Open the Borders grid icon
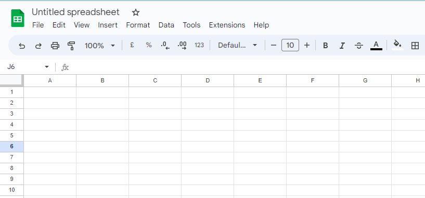 pos(415,46)
